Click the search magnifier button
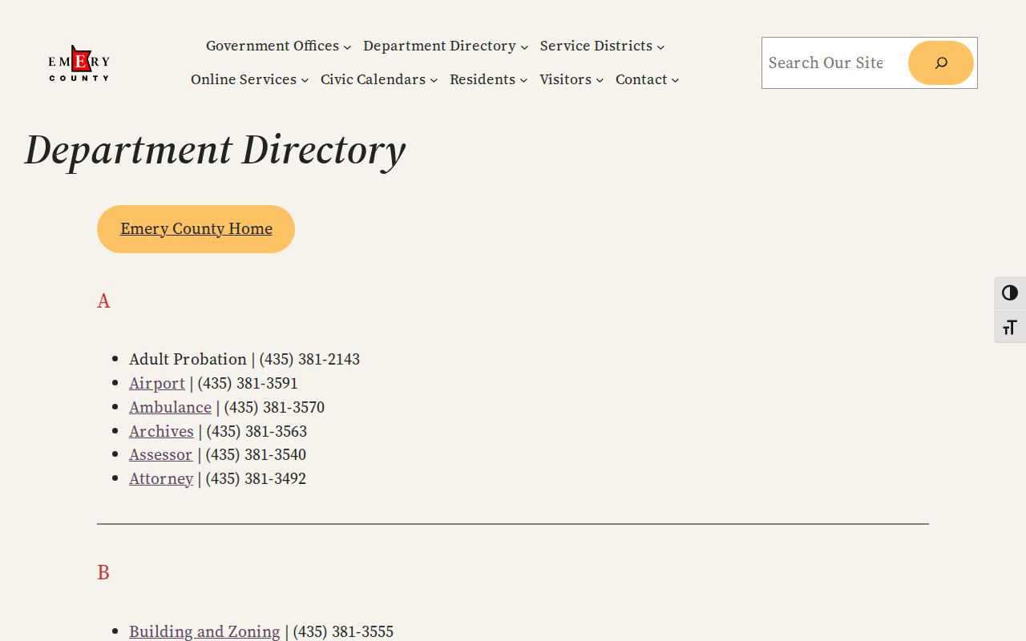The image size is (1026, 641). coord(941,62)
